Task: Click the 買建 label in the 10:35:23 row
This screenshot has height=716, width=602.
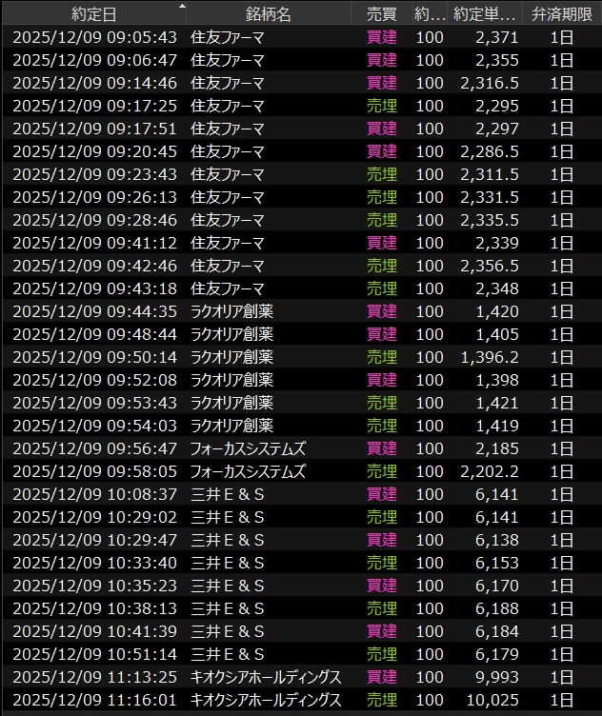Action: [381, 586]
